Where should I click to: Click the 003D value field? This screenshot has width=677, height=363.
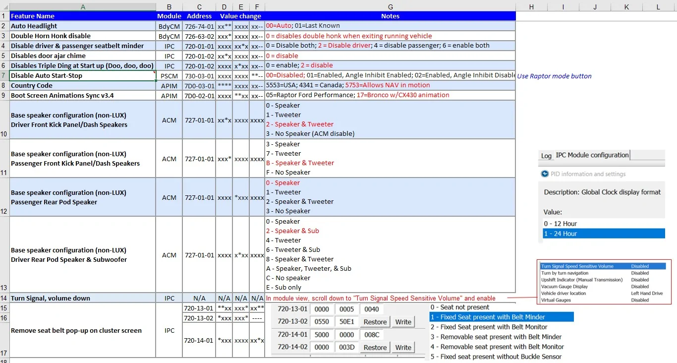pos(346,347)
